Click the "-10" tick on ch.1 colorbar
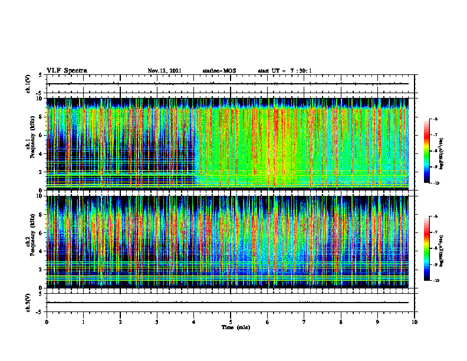The height and width of the screenshot is (361, 467). click(x=436, y=183)
